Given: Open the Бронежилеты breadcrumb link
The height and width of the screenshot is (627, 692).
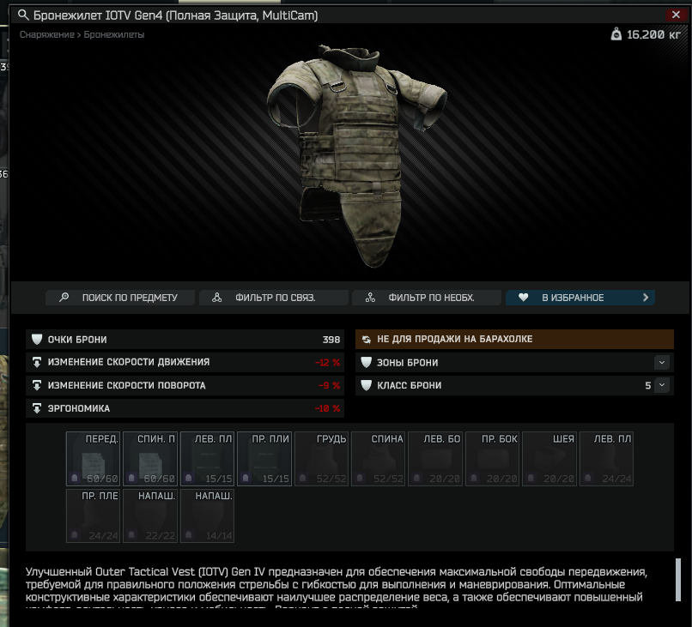Looking at the screenshot, I should coord(114,34).
